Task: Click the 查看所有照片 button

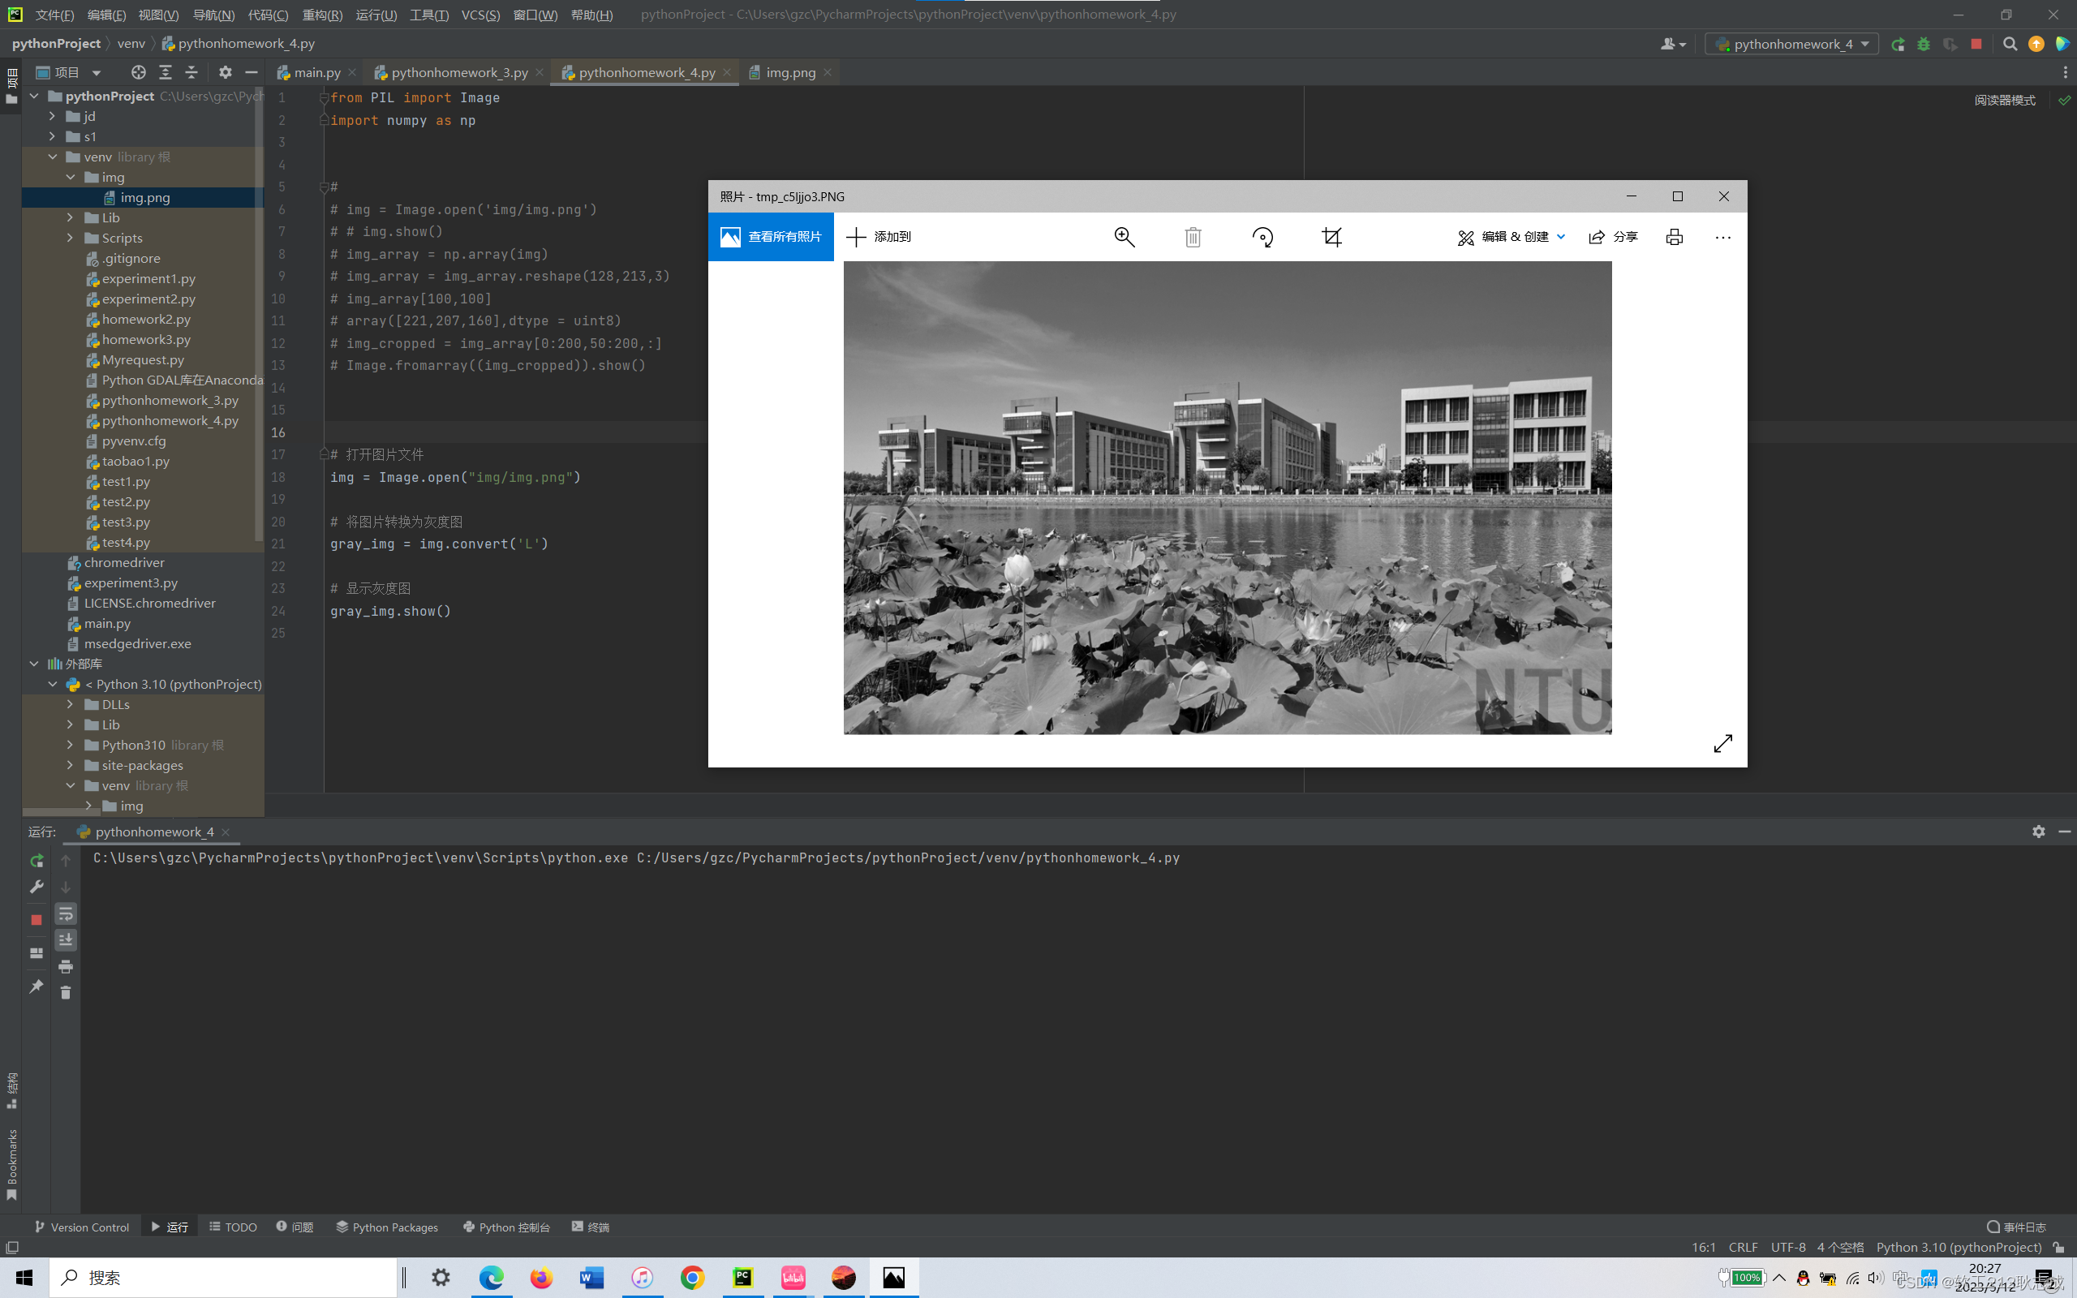Action: coord(771,237)
